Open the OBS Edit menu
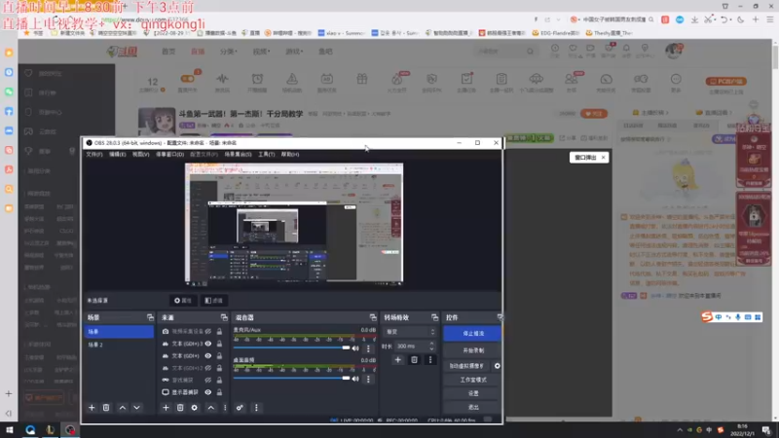 (117, 155)
